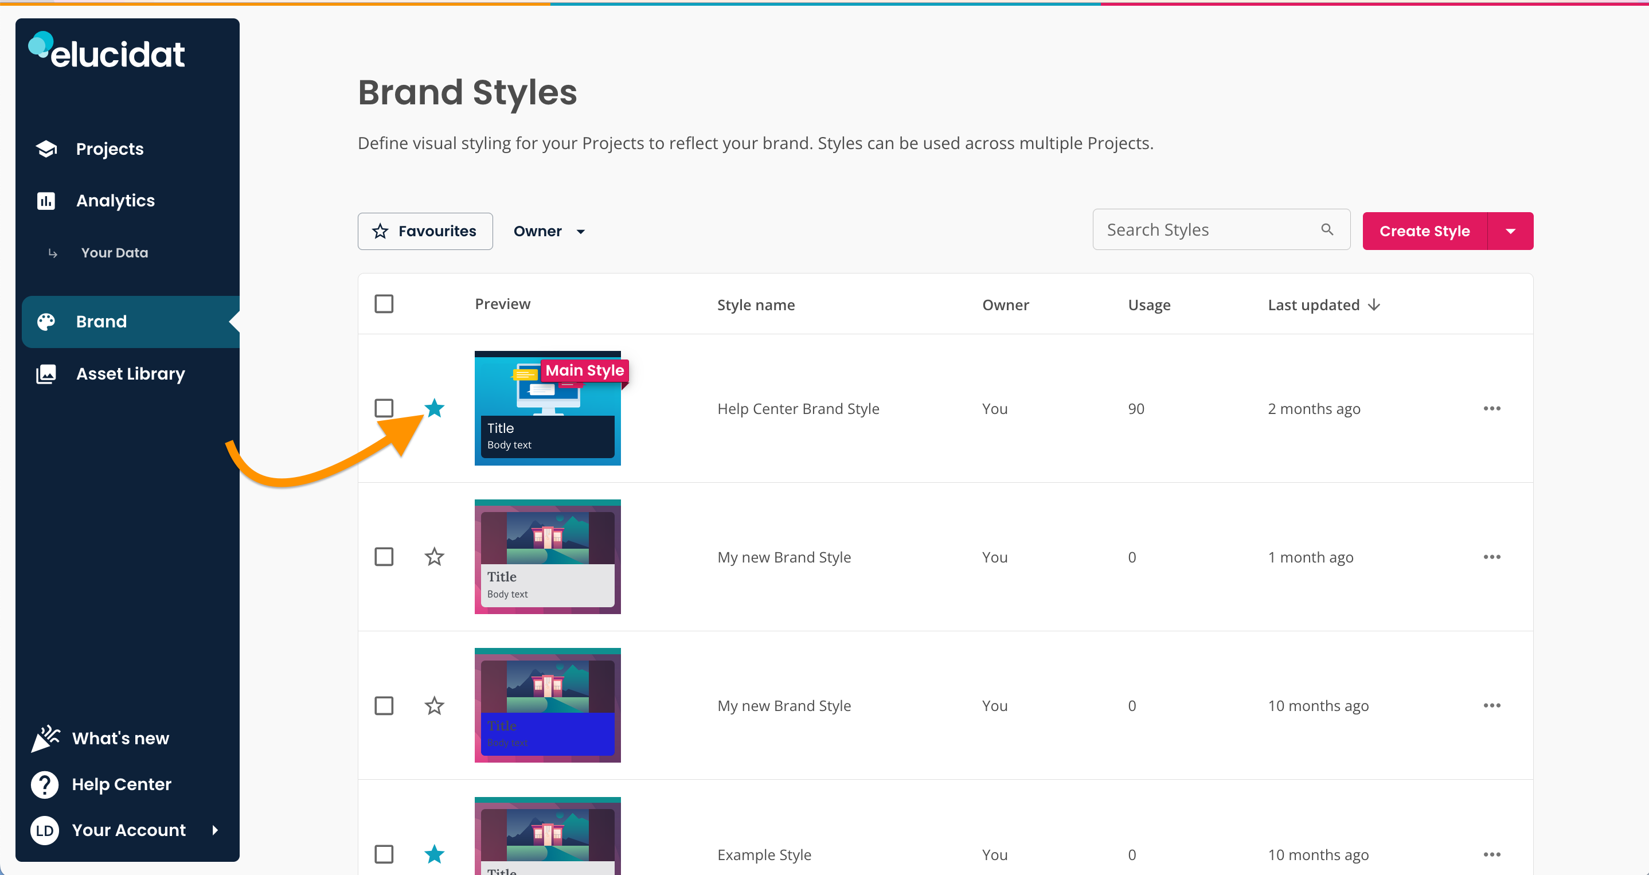This screenshot has width=1649, height=875.
Task: Click the Owner column header
Action: pos(1006,304)
